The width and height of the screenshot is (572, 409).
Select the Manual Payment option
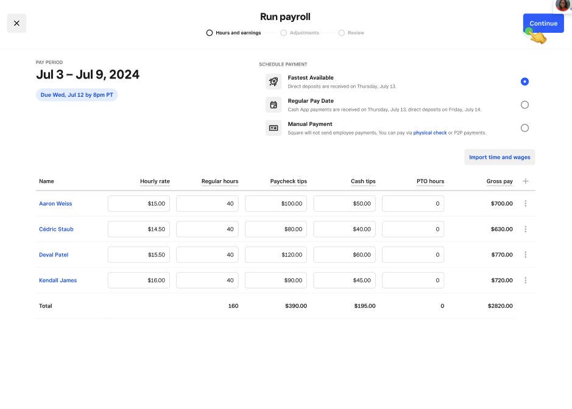(524, 128)
